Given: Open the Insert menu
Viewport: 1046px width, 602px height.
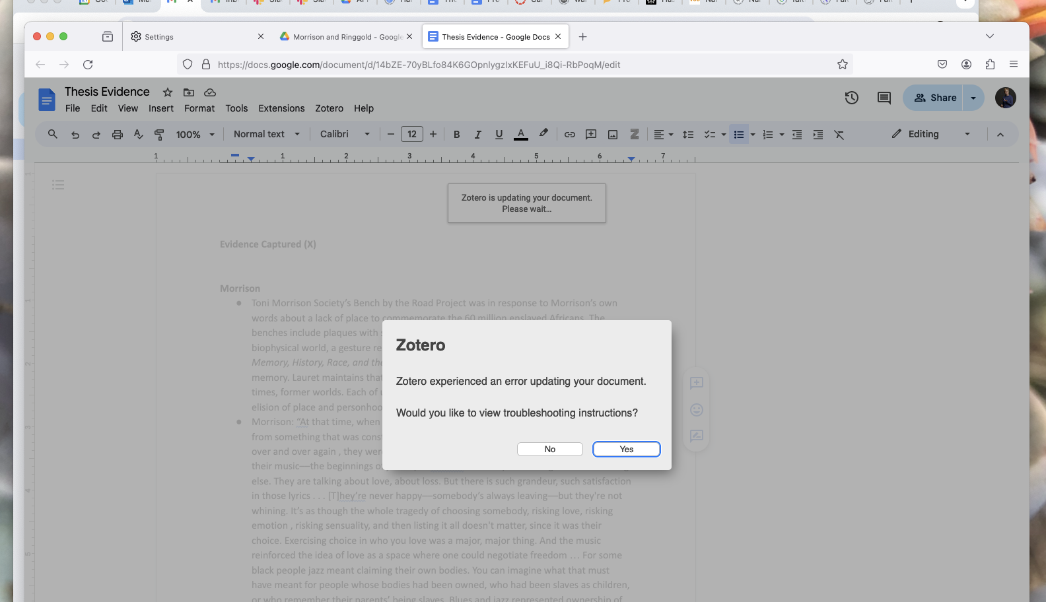Looking at the screenshot, I should 161,108.
